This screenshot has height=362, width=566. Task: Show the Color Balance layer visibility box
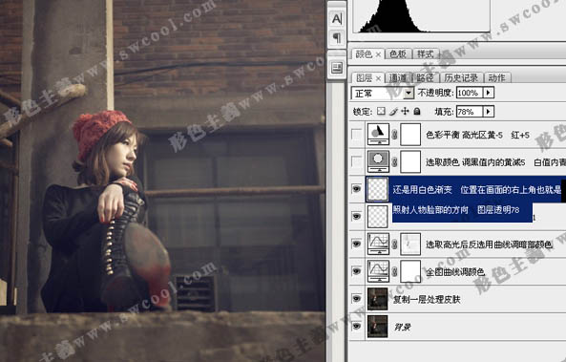point(357,135)
